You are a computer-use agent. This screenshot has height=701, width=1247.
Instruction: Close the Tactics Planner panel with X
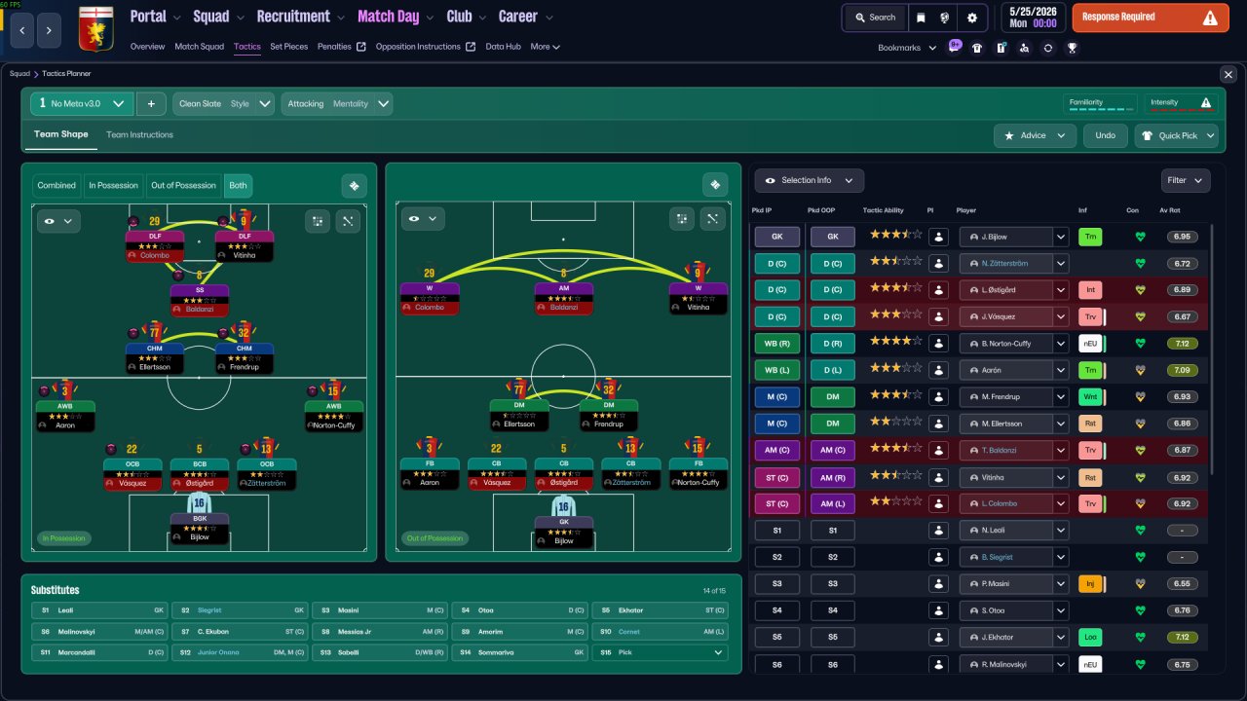pos(1228,74)
